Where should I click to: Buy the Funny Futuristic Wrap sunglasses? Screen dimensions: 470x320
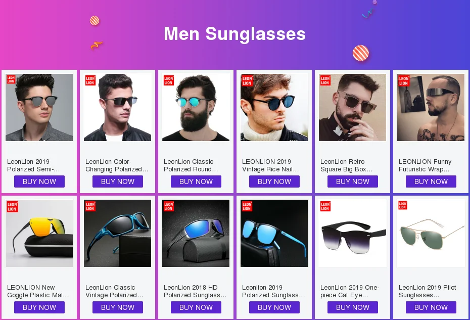(x=431, y=181)
